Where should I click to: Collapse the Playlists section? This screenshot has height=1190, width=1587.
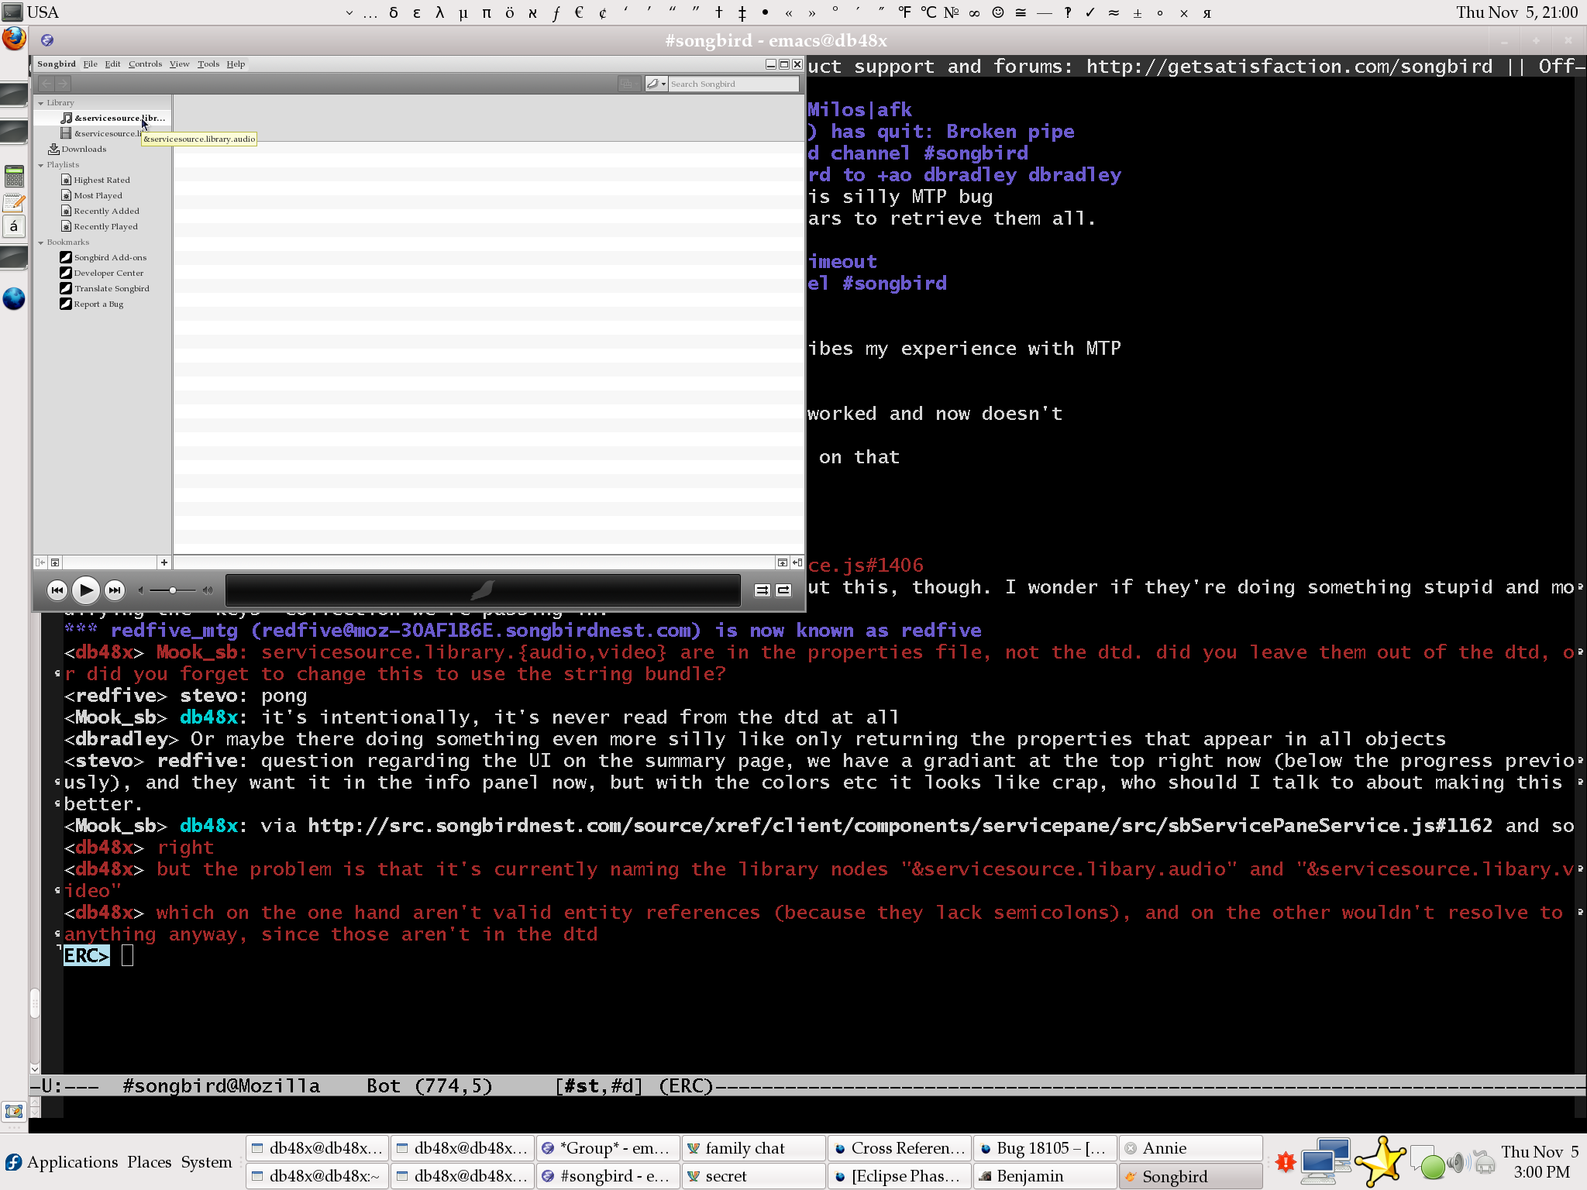pyautogui.click(x=41, y=165)
